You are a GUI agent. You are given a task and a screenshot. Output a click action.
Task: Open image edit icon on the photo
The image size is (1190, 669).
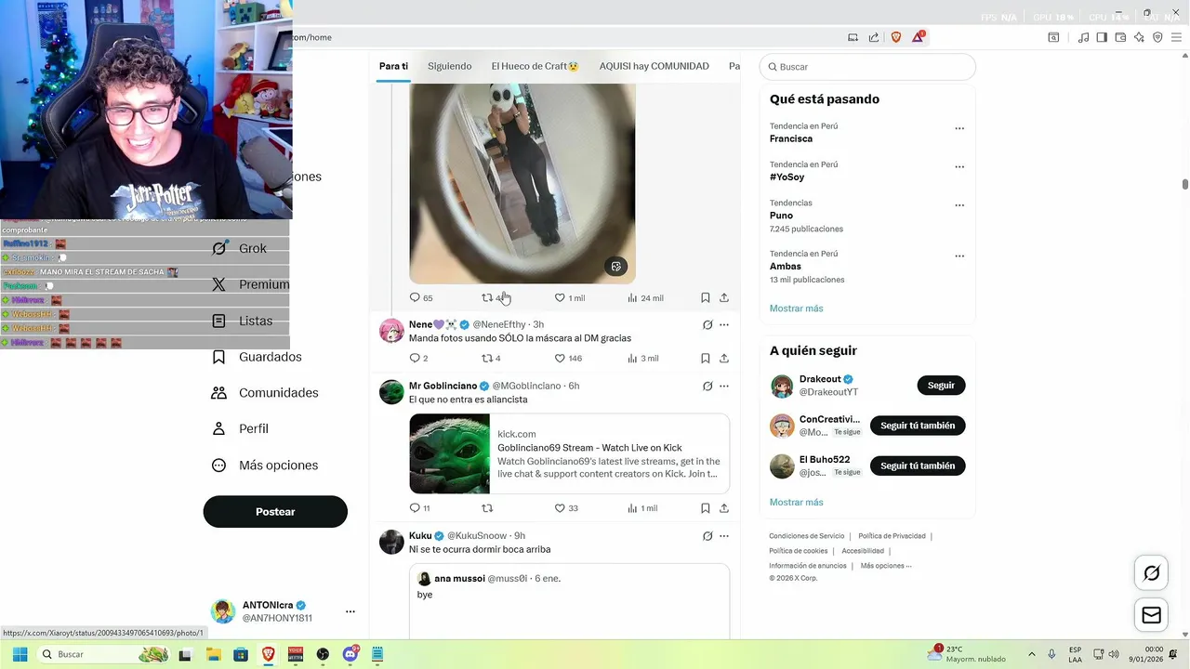615,267
